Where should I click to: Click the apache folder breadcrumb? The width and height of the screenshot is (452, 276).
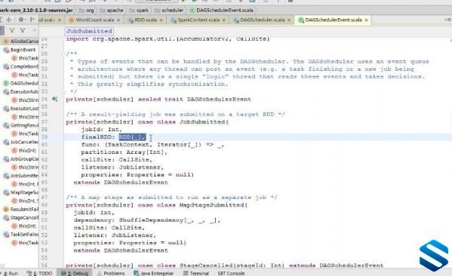pos(112,11)
